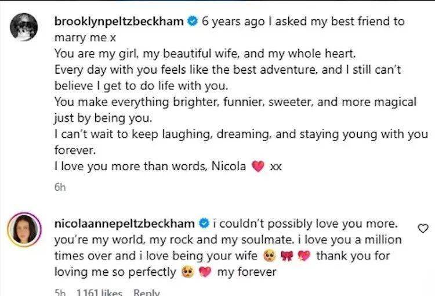The height and width of the screenshot is (296, 435).
Task: Visit the nicolaannepeltzbeckham username link
Action: click(x=125, y=223)
